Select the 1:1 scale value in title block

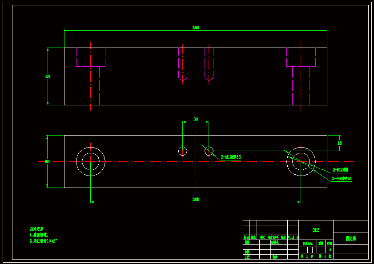329,250
